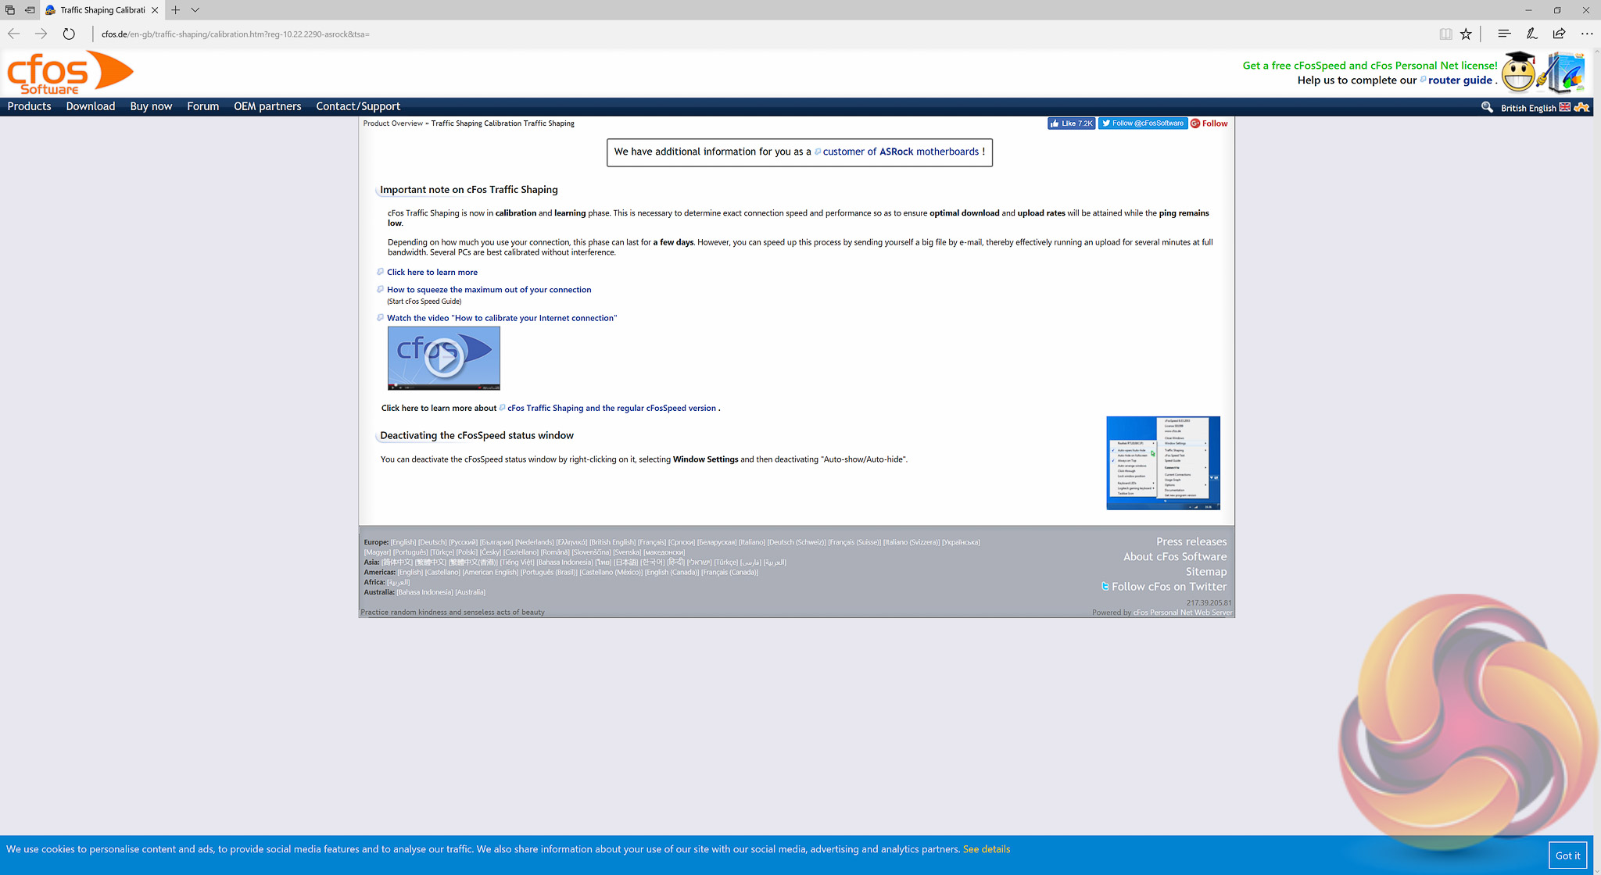Play the calibration video thumbnail
Viewport: 1601px width, 875px height.
click(x=444, y=358)
